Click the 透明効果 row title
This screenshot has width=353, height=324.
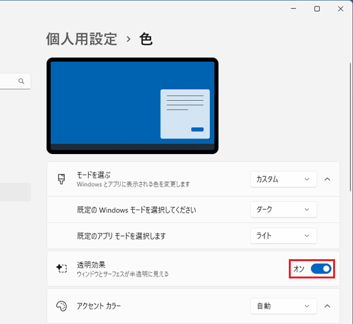click(91, 264)
